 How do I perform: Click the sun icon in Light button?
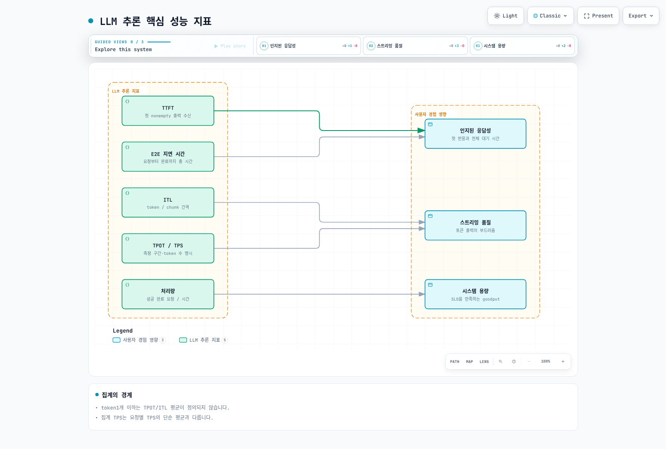[497, 16]
